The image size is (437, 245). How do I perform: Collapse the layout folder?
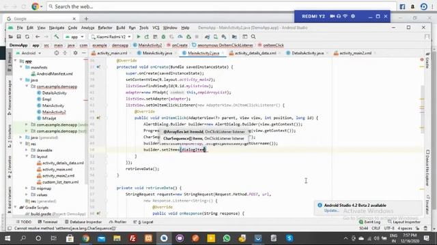pos(27,157)
